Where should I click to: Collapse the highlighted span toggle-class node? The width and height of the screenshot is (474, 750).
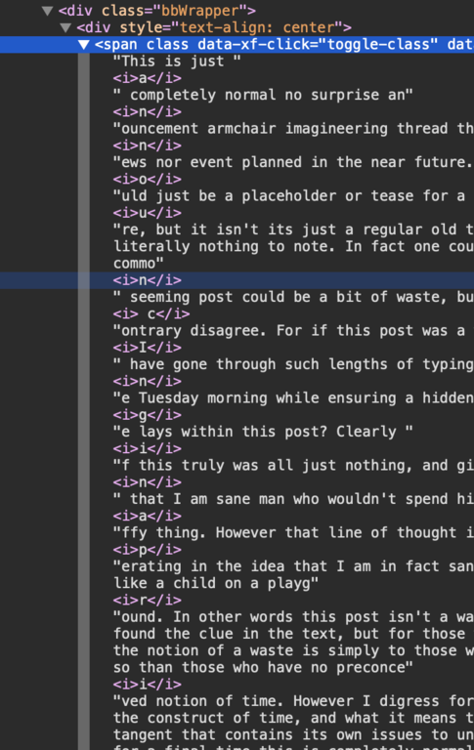click(84, 45)
